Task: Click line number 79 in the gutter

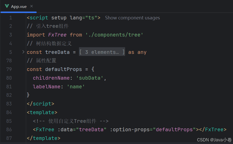Action: click(9, 69)
